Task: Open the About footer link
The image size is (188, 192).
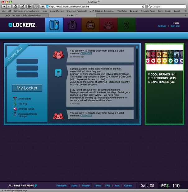Action: [x=74, y=185]
